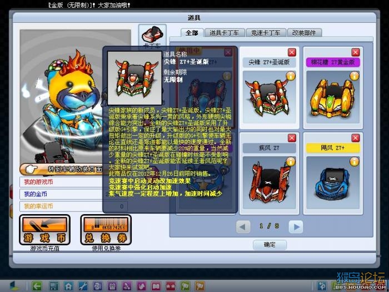Remove the 飓风 Z7+ kart using red X
389x292 pixels.
tap(356, 138)
